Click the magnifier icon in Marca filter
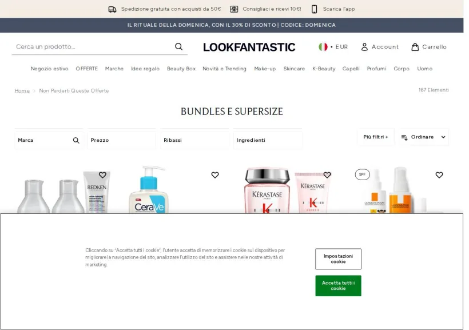469x330 pixels. coord(76,140)
